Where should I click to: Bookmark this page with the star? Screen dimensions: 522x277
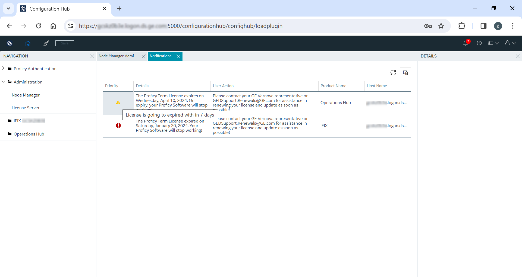[x=441, y=26]
